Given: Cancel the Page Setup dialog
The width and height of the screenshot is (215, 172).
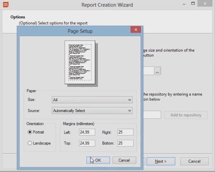Looking at the screenshot, I should click(x=124, y=160).
